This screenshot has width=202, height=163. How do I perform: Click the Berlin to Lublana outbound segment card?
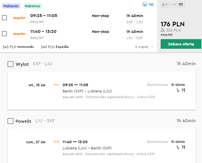101,90
